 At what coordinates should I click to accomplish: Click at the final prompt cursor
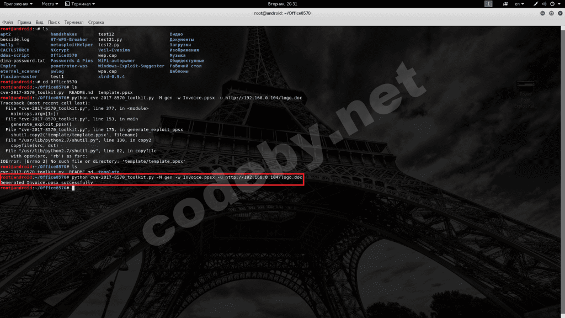[x=73, y=188]
